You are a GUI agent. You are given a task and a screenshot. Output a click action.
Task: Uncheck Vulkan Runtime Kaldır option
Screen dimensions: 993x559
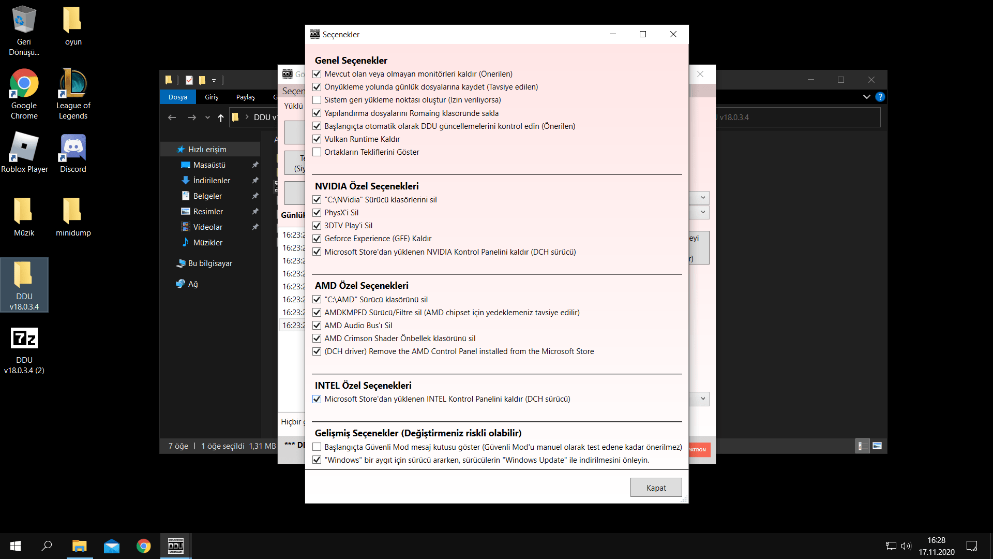coord(317,139)
